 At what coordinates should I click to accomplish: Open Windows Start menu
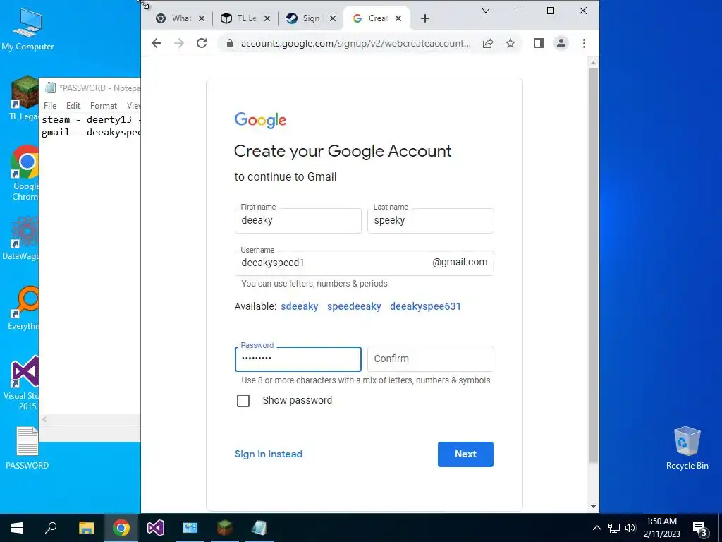click(17, 528)
